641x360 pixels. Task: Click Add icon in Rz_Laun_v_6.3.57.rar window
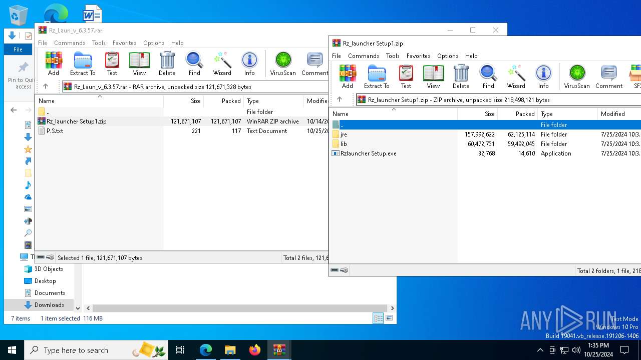click(54, 63)
